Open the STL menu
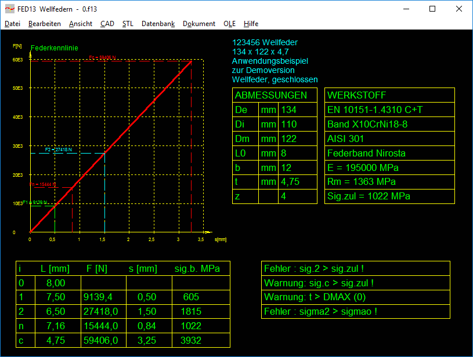473x357 pixels. coord(128,24)
